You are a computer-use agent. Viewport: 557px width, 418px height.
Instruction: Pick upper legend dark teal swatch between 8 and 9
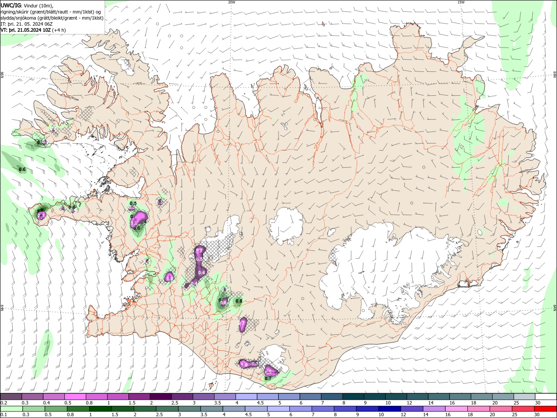(x=353, y=396)
